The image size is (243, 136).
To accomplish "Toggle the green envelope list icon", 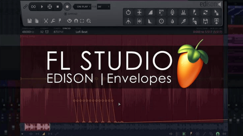I will coord(184,134).
